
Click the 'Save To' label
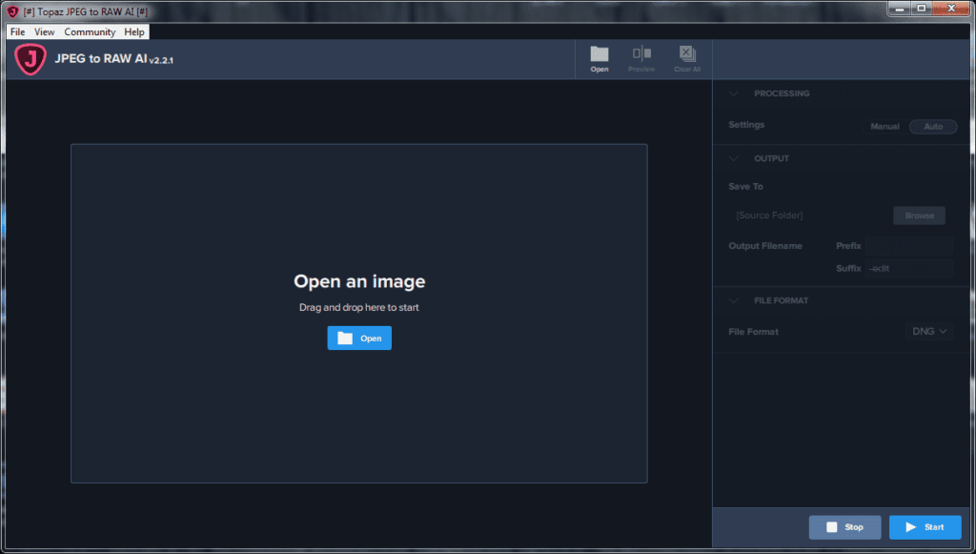(745, 186)
